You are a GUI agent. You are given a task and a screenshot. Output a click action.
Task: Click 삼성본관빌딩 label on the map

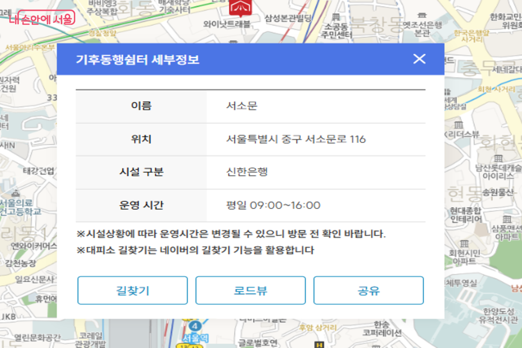(x=288, y=18)
